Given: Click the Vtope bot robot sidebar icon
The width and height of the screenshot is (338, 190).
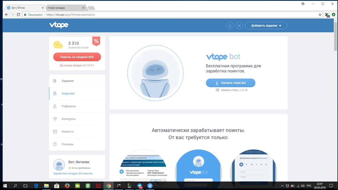Looking at the screenshot, I should pyautogui.click(x=55, y=93).
